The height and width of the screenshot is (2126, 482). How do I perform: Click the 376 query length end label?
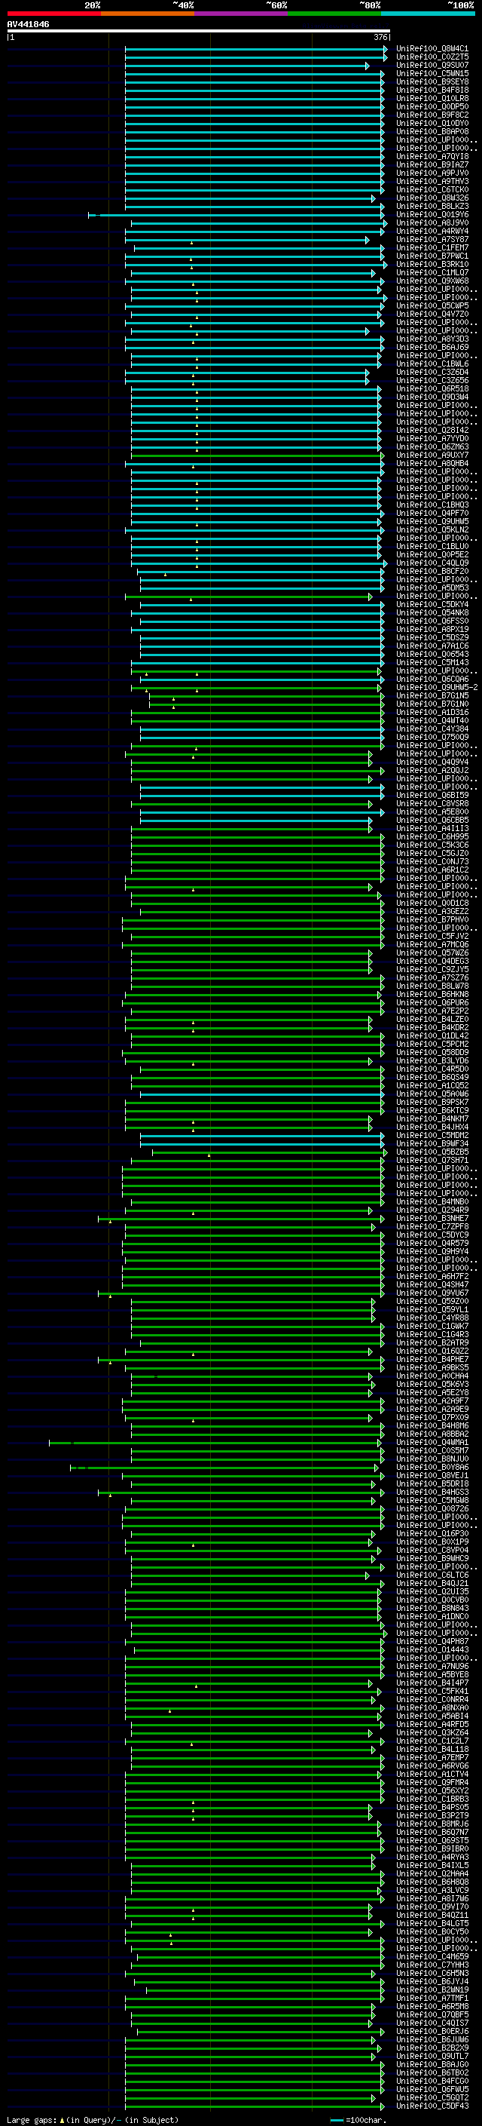[380, 37]
